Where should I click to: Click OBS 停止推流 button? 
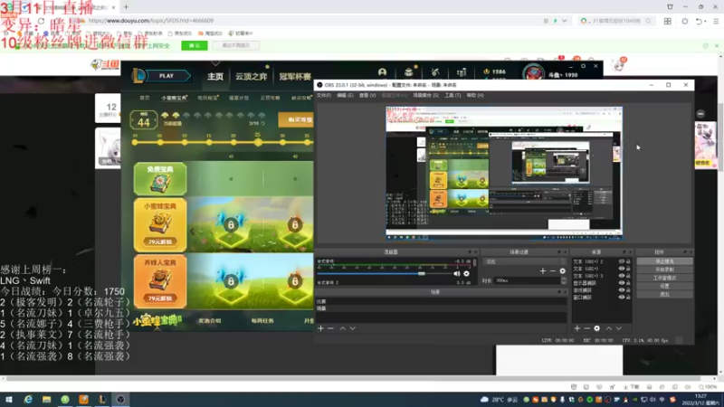pos(665,261)
